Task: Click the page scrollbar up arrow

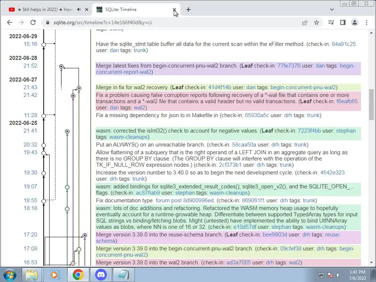Action: 372,33
